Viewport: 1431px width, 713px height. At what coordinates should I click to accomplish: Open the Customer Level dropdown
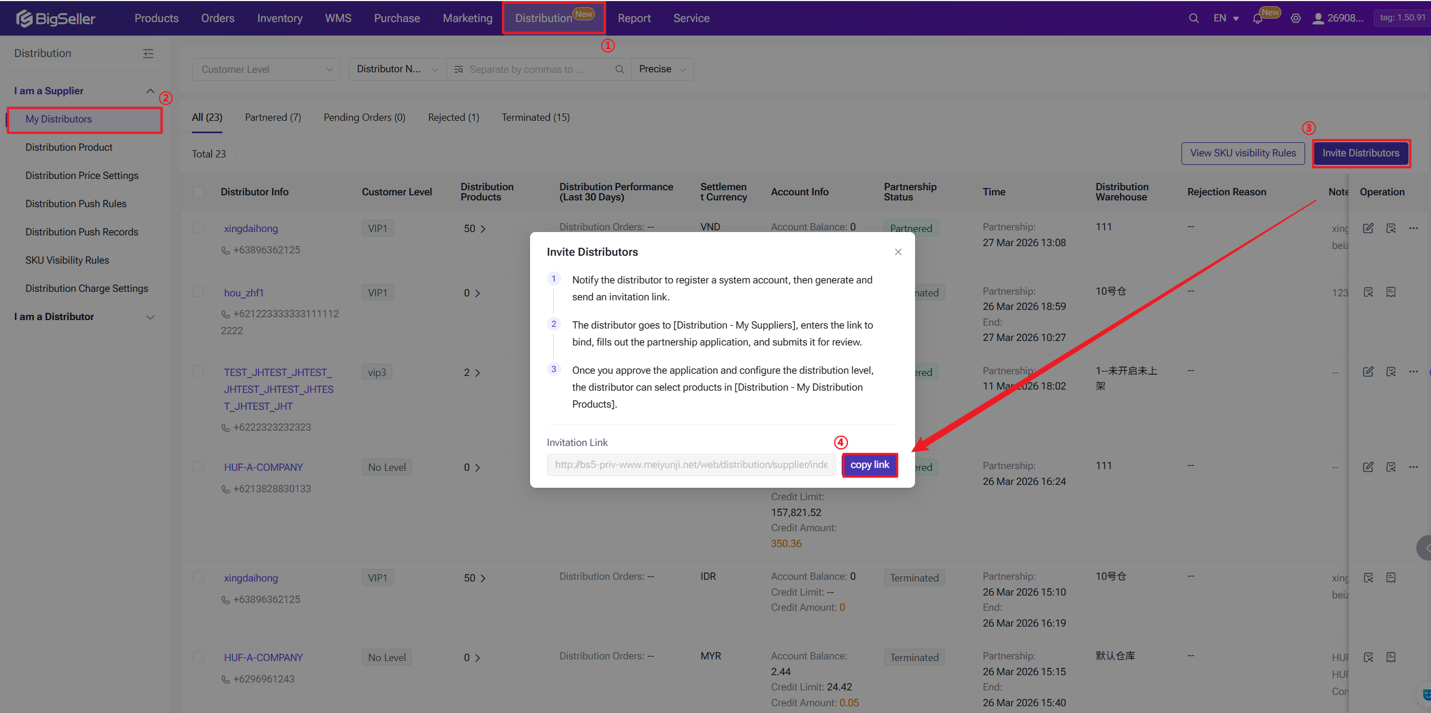click(266, 69)
